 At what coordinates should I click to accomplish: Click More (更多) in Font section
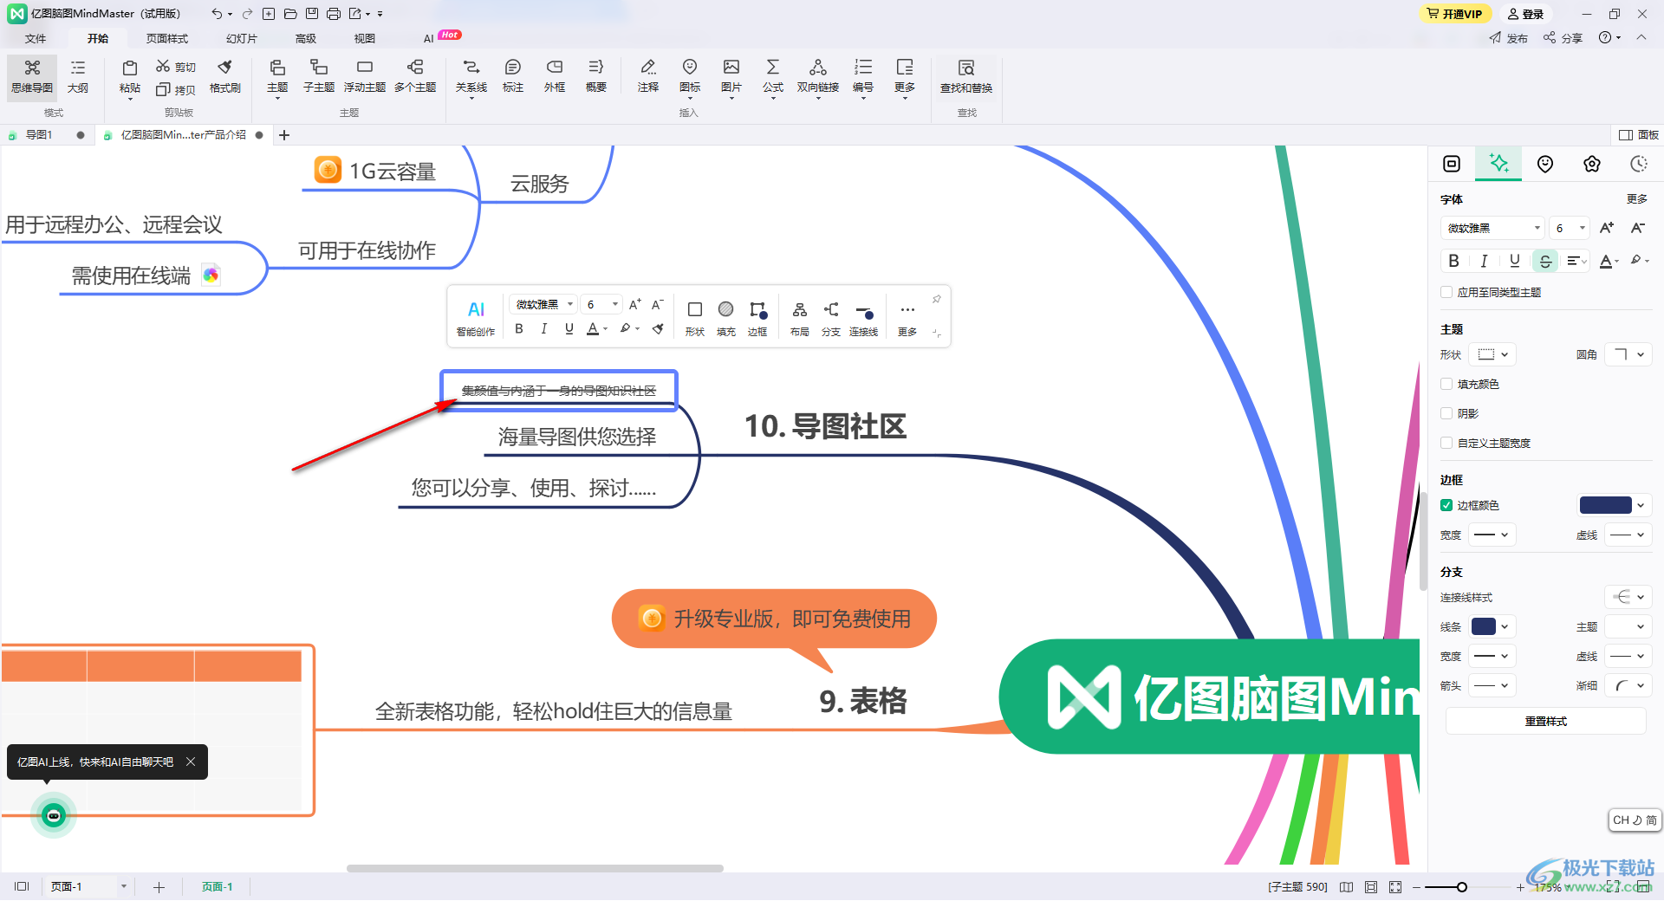click(x=1636, y=198)
